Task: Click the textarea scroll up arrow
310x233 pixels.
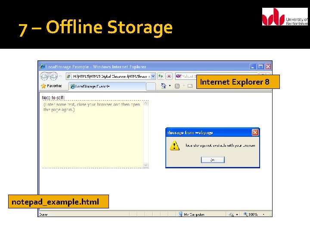Action: [x=146, y=103]
